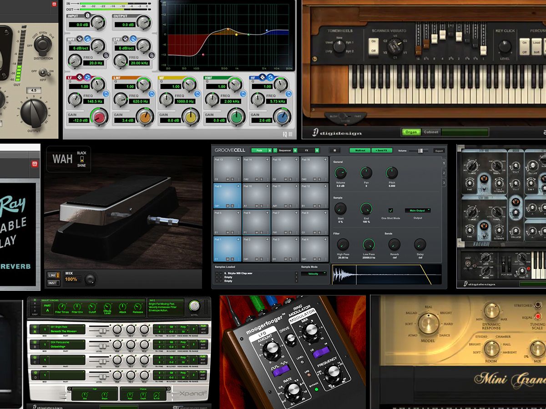Screen dimensions: 546x409
Task: Select the HPF notch filter type icon
Action: (79, 39)
